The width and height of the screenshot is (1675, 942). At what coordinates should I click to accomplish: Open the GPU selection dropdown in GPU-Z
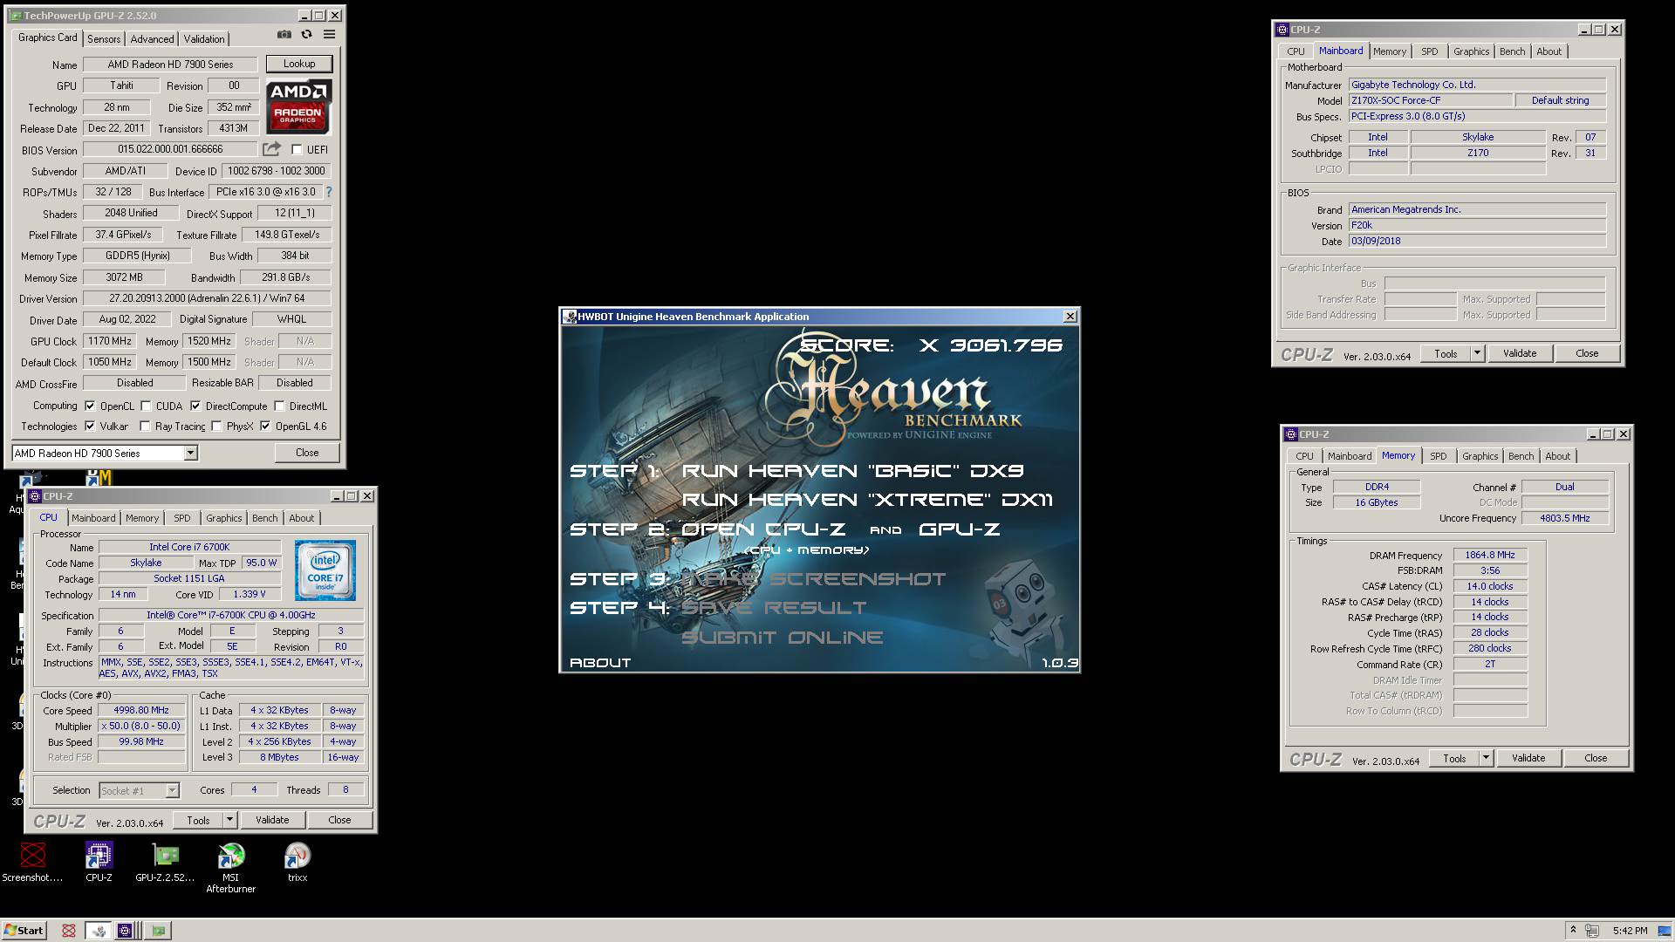click(x=190, y=453)
